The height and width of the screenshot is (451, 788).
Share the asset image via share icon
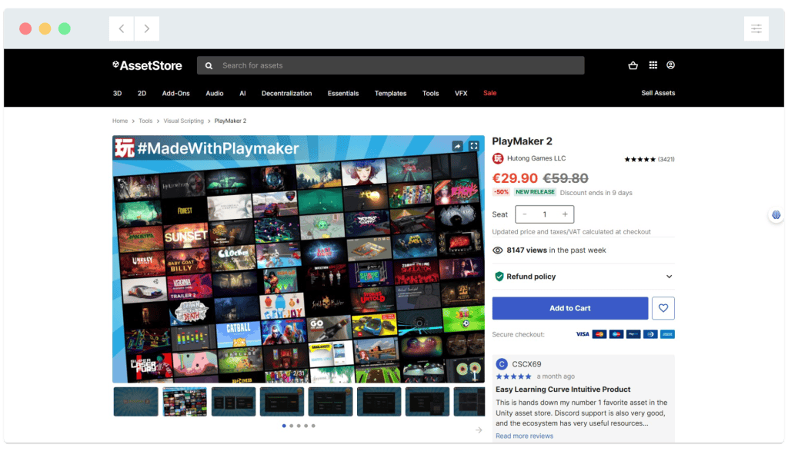coord(457,146)
